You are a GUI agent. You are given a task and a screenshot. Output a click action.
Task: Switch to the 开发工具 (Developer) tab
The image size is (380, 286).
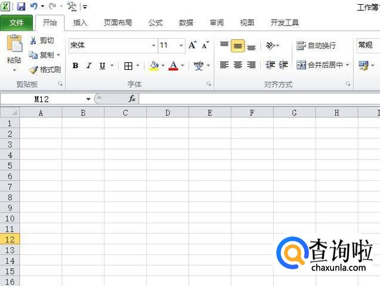point(285,23)
